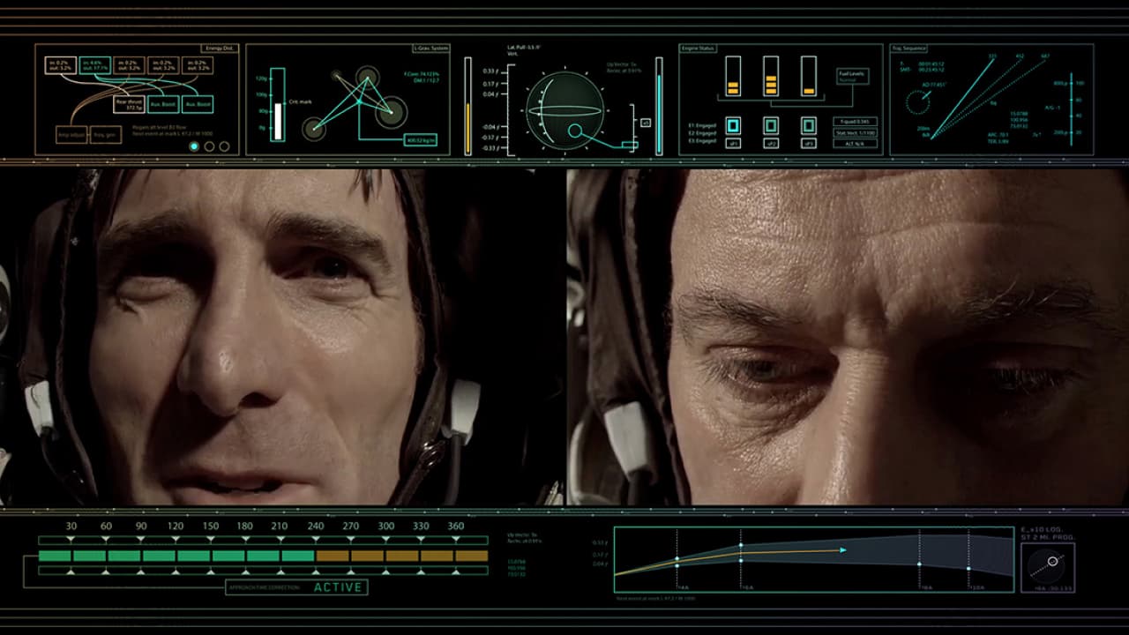Viewport: 1129px width, 635px height.
Task: Click the sP3 label box
Action: (x=809, y=143)
